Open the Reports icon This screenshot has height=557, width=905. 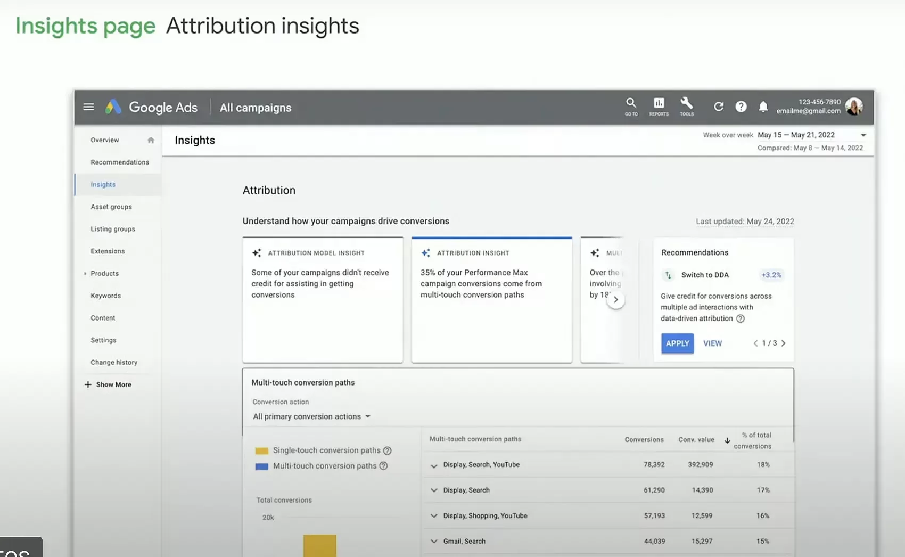pyautogui.click(x=659, y=107)
